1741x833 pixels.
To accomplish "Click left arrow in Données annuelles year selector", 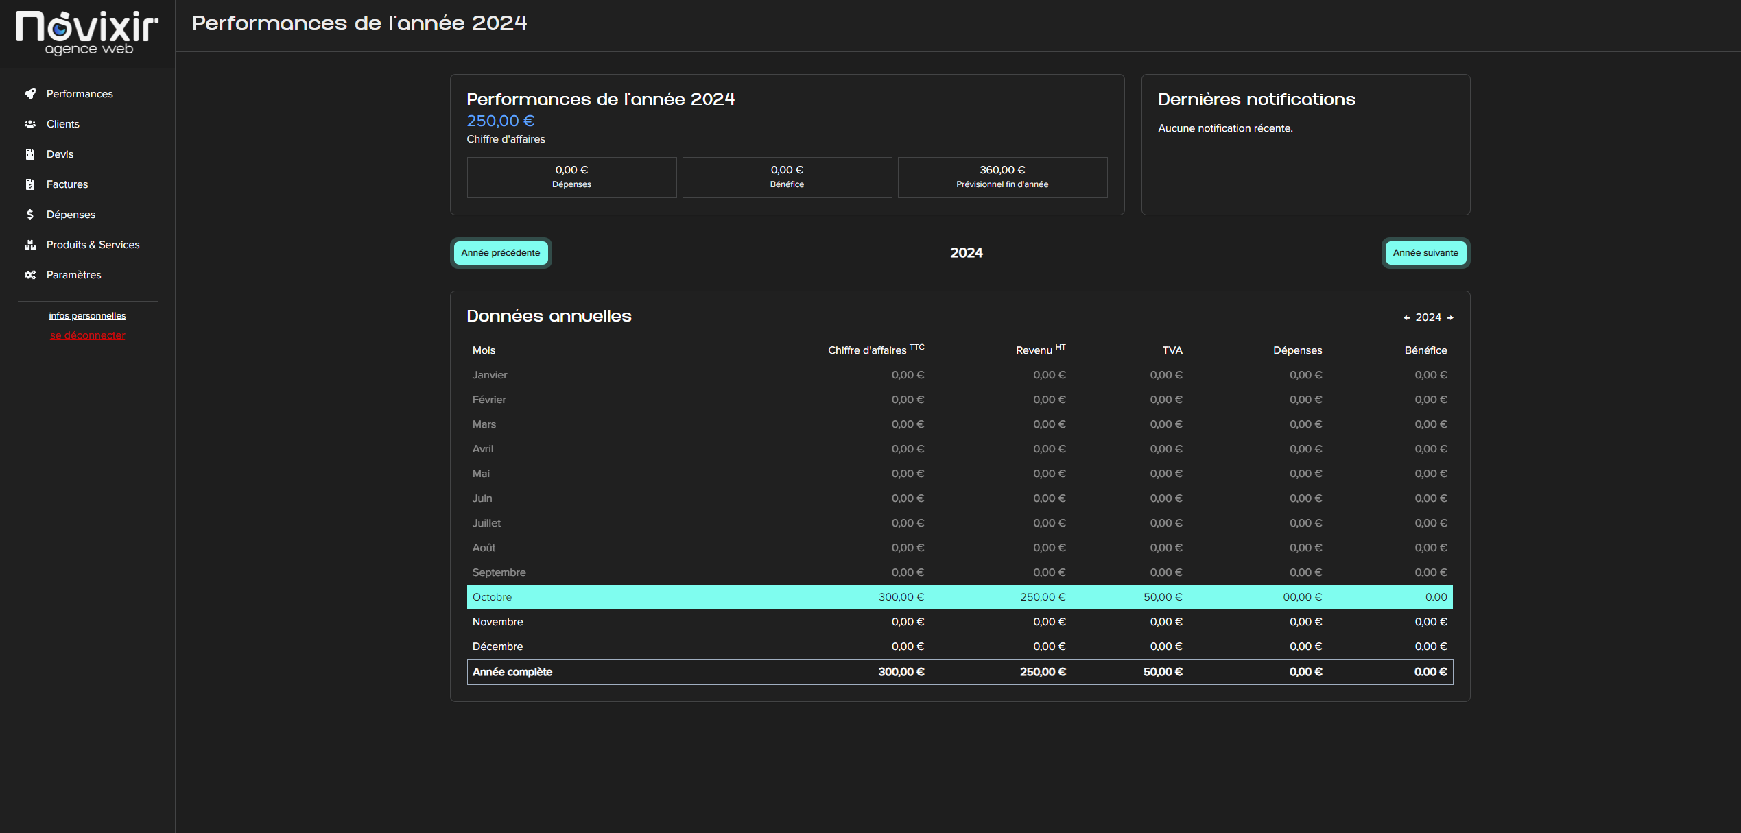I will [1406, 317].
